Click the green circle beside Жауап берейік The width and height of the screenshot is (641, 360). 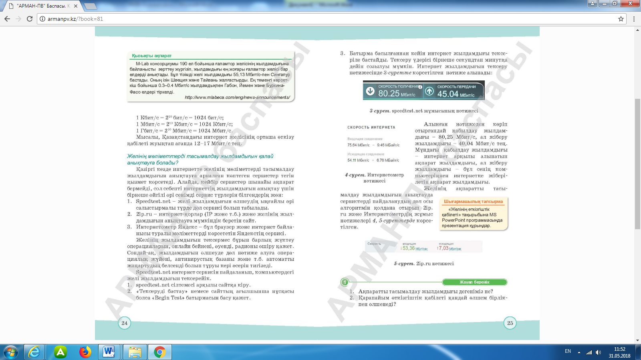point(345,282)
